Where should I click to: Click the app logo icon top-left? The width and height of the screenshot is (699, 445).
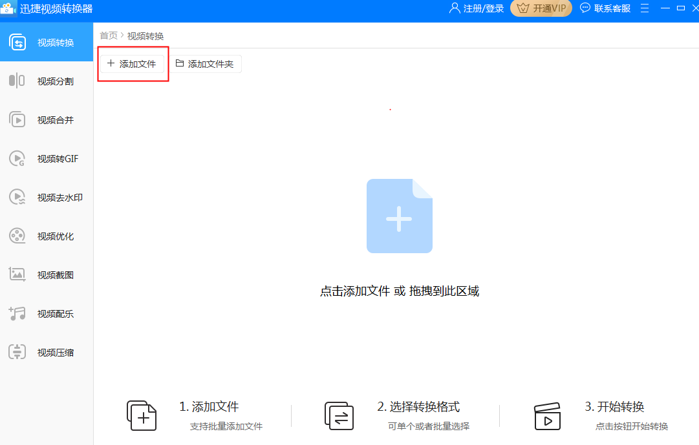[x=9, y=8]
